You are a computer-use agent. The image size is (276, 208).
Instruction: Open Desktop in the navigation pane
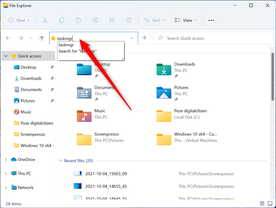(x=28, y=67)
